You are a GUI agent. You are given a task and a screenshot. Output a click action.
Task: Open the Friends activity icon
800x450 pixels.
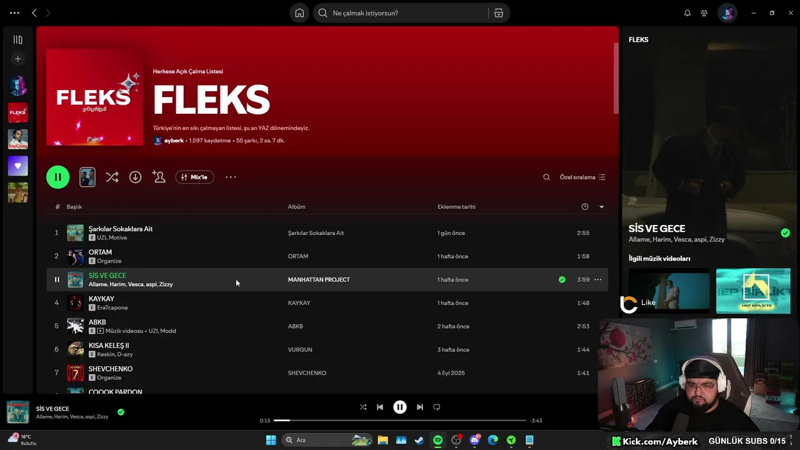click(704, 13)
